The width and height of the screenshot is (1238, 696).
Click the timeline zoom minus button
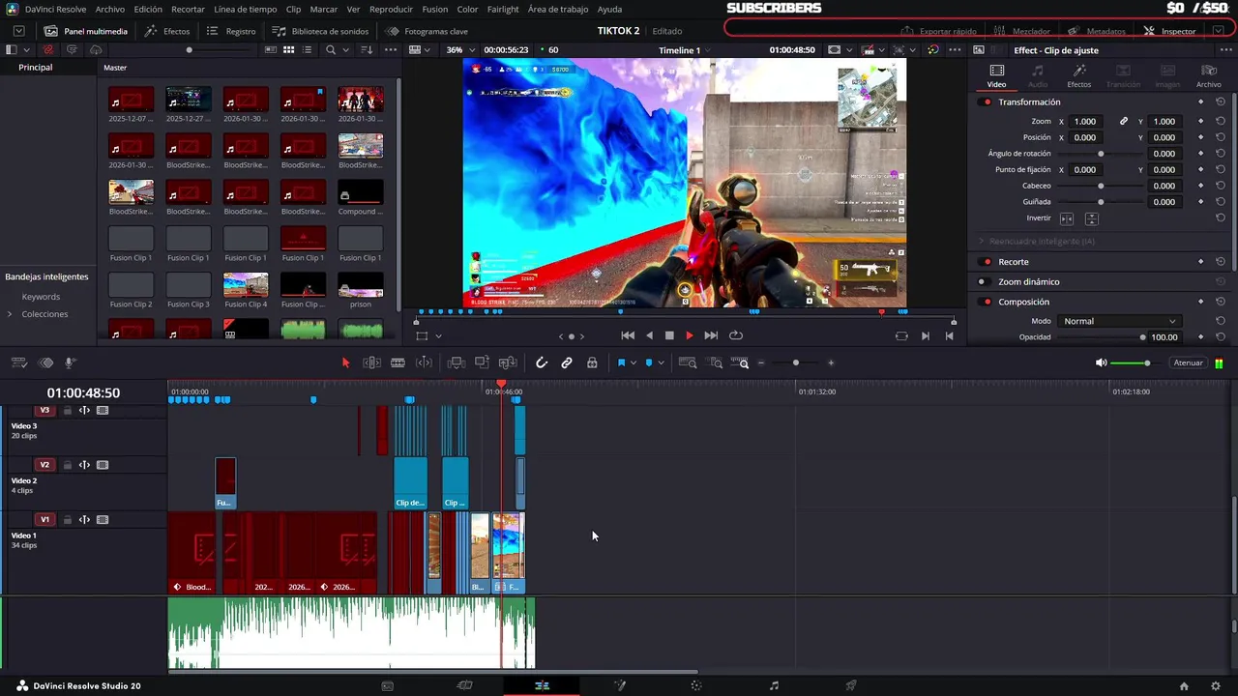click(761, 362)
